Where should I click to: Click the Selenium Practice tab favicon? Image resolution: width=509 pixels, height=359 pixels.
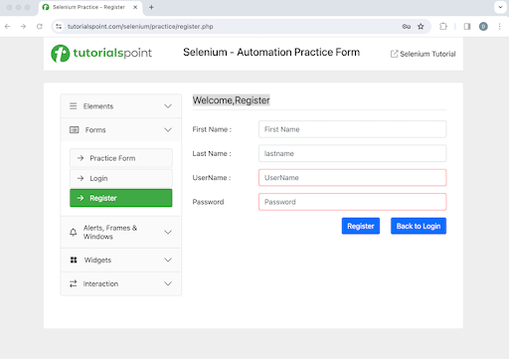[x=46, y=7]
